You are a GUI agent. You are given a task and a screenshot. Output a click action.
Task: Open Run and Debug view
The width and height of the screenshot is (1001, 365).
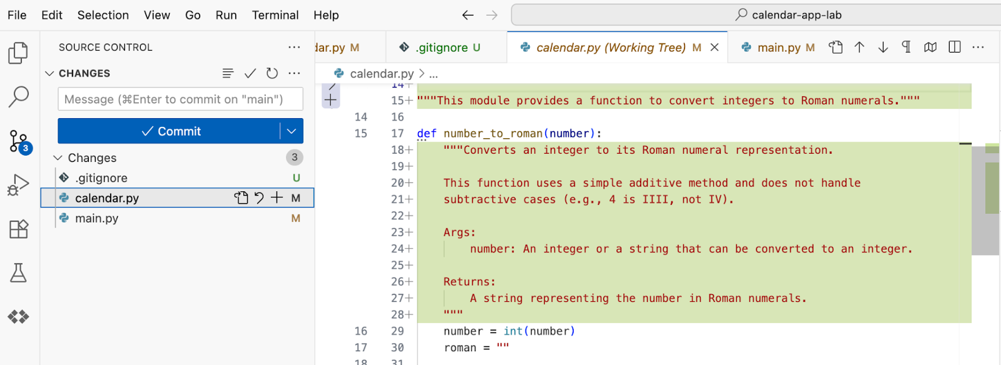click(18, 185)
